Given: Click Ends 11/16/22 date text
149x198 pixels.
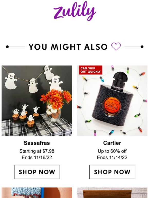Looking at the screenshot, I should coord(37,157).
